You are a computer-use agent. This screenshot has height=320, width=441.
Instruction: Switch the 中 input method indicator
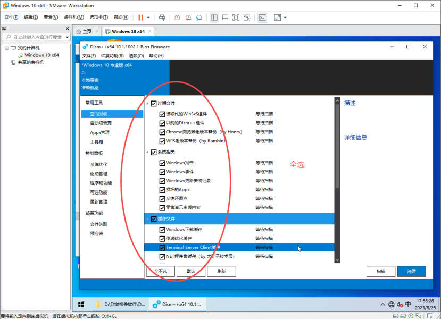408,304
